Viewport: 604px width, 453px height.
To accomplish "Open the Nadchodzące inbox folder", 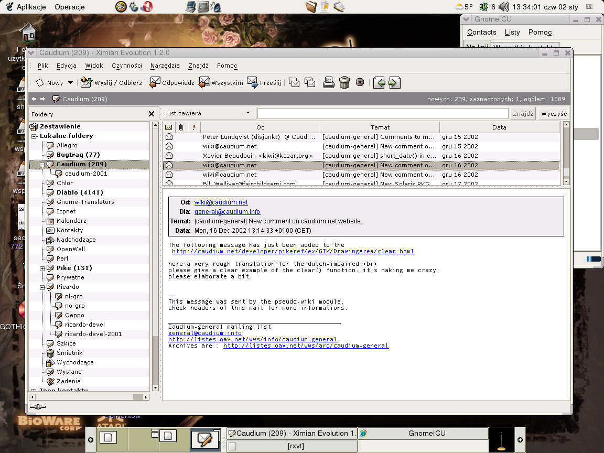I will (76, 240).
